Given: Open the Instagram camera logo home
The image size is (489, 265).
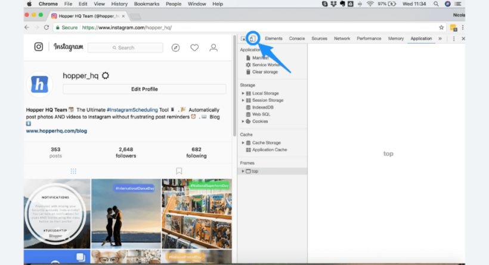Looking at the screenshot, I should 39,46.
